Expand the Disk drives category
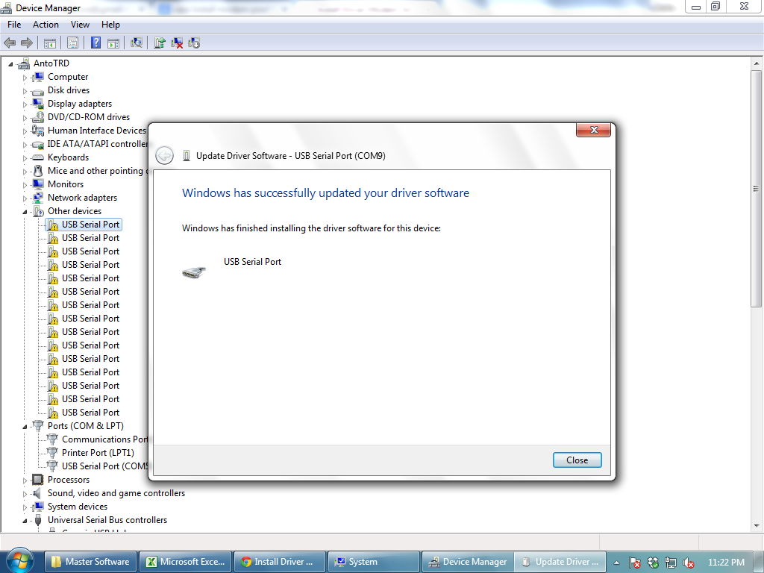This screenshot has width=764, height=573. point(25,90)
